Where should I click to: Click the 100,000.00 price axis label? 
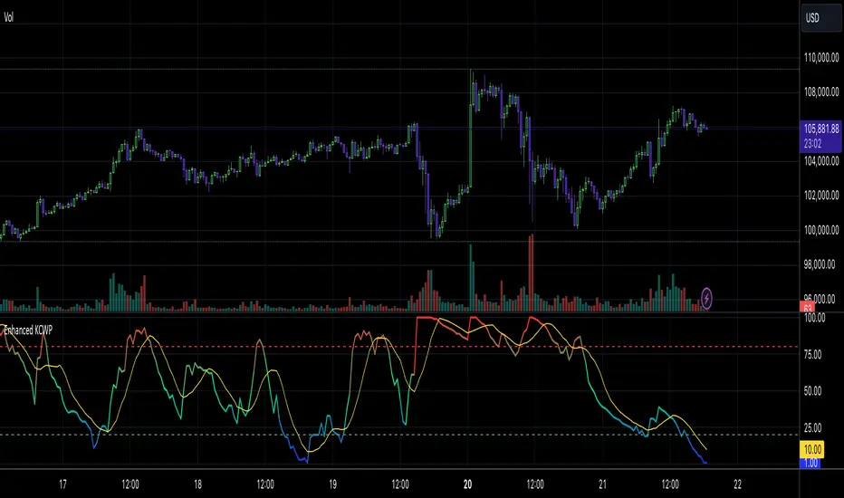click(x=821, y=230)
